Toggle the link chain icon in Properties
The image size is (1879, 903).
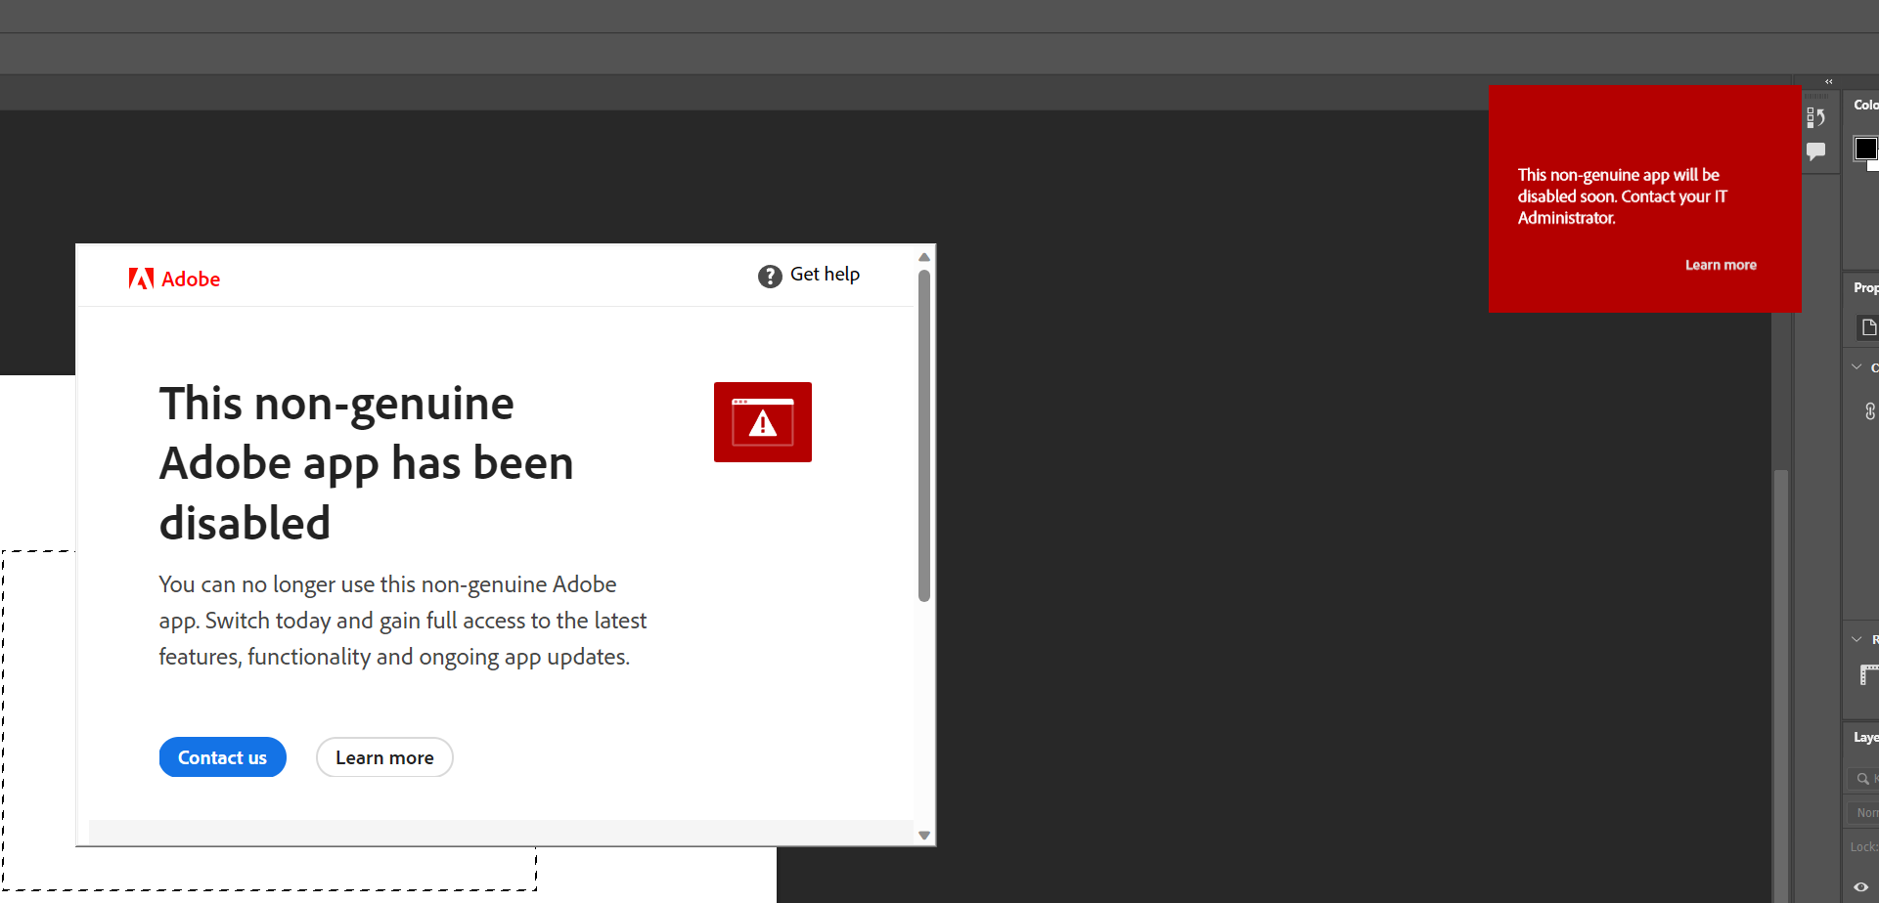(x=1870, y=411)
